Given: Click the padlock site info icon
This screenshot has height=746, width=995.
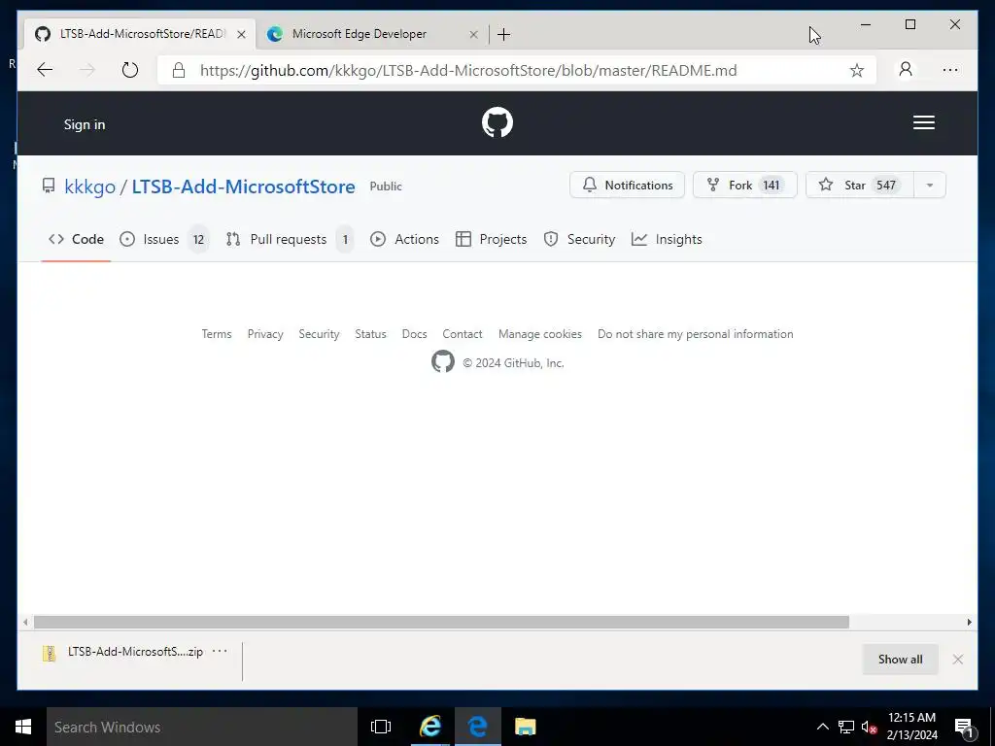Looking at the screenshot, I should [179, 70].
